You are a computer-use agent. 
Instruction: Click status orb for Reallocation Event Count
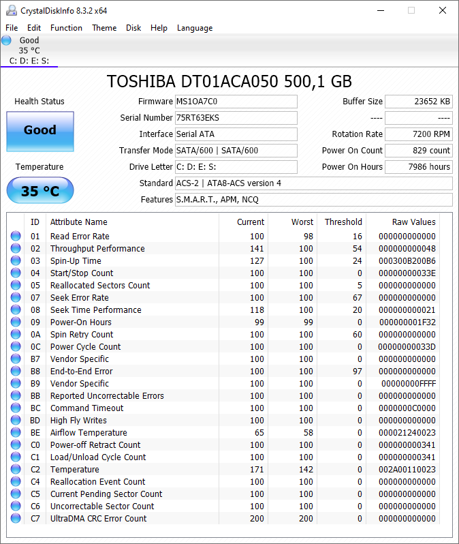[16, 481]
